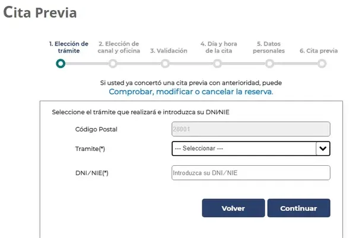Click the Código Postal field showing 28001
The width and height of the screenshot is (356, 238).
tap(250, 129)
